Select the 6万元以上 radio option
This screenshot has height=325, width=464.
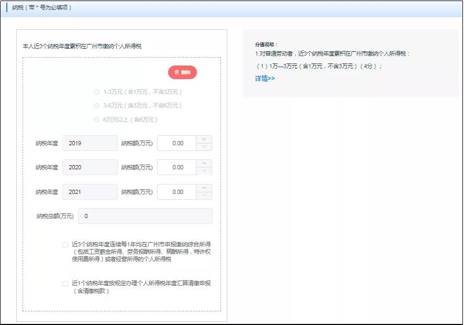pos(96,119)
